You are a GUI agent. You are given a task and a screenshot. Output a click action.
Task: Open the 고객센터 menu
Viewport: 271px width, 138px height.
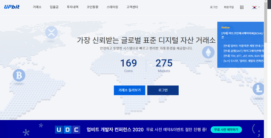(x=132, y=7)
